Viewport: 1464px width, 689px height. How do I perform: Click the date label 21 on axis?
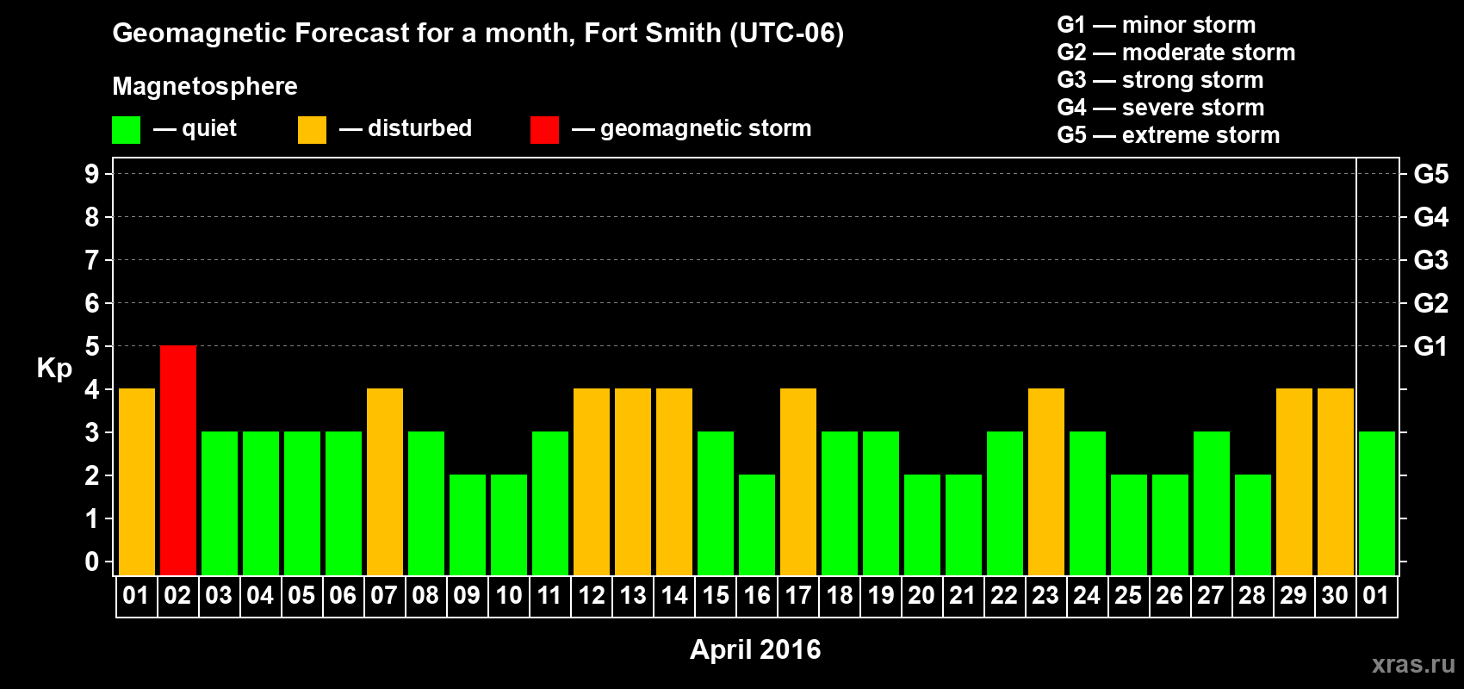[x=963, y=596]
